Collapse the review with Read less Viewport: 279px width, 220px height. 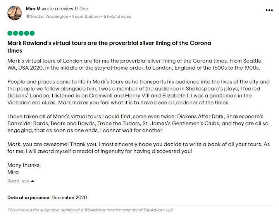click(18, 181)
